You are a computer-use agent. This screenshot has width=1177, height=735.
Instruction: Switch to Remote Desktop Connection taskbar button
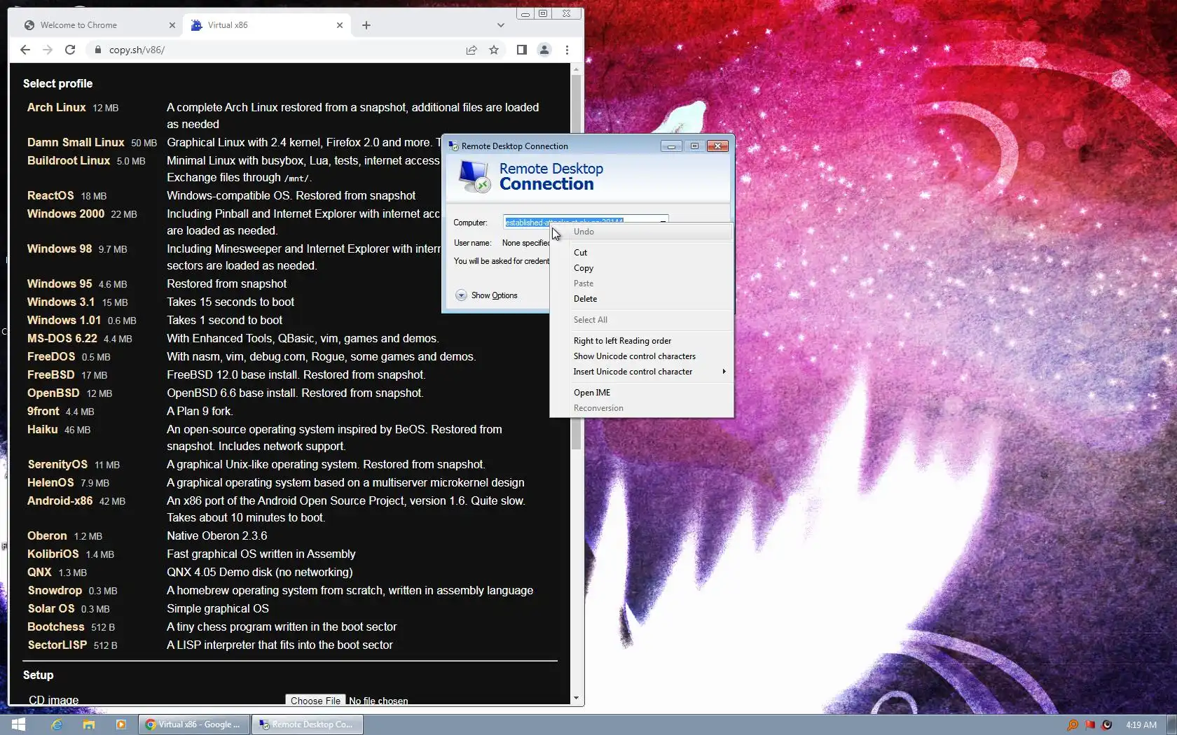coord(308,724)
